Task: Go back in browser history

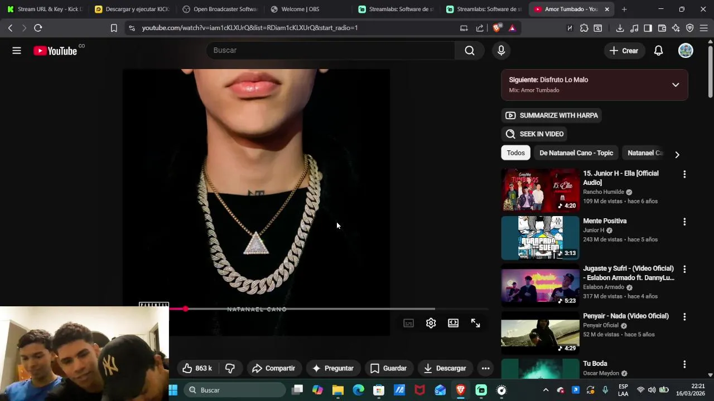Action: 10,28
